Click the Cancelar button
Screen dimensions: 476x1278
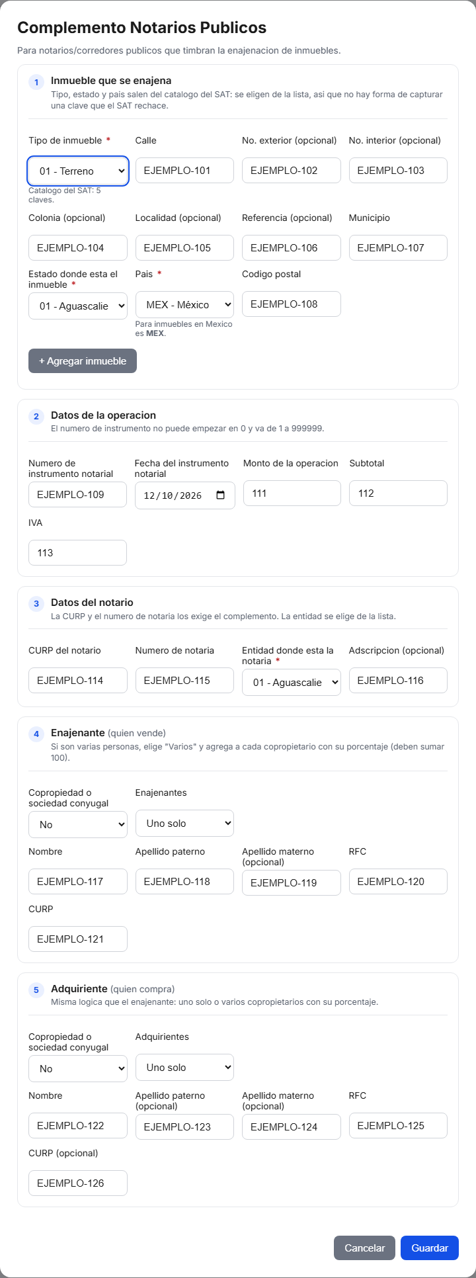[364, 1248]
